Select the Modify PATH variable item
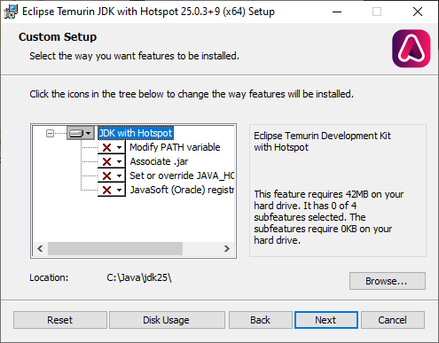The width and height of the screenshot is (439, 343). [175, 147]
